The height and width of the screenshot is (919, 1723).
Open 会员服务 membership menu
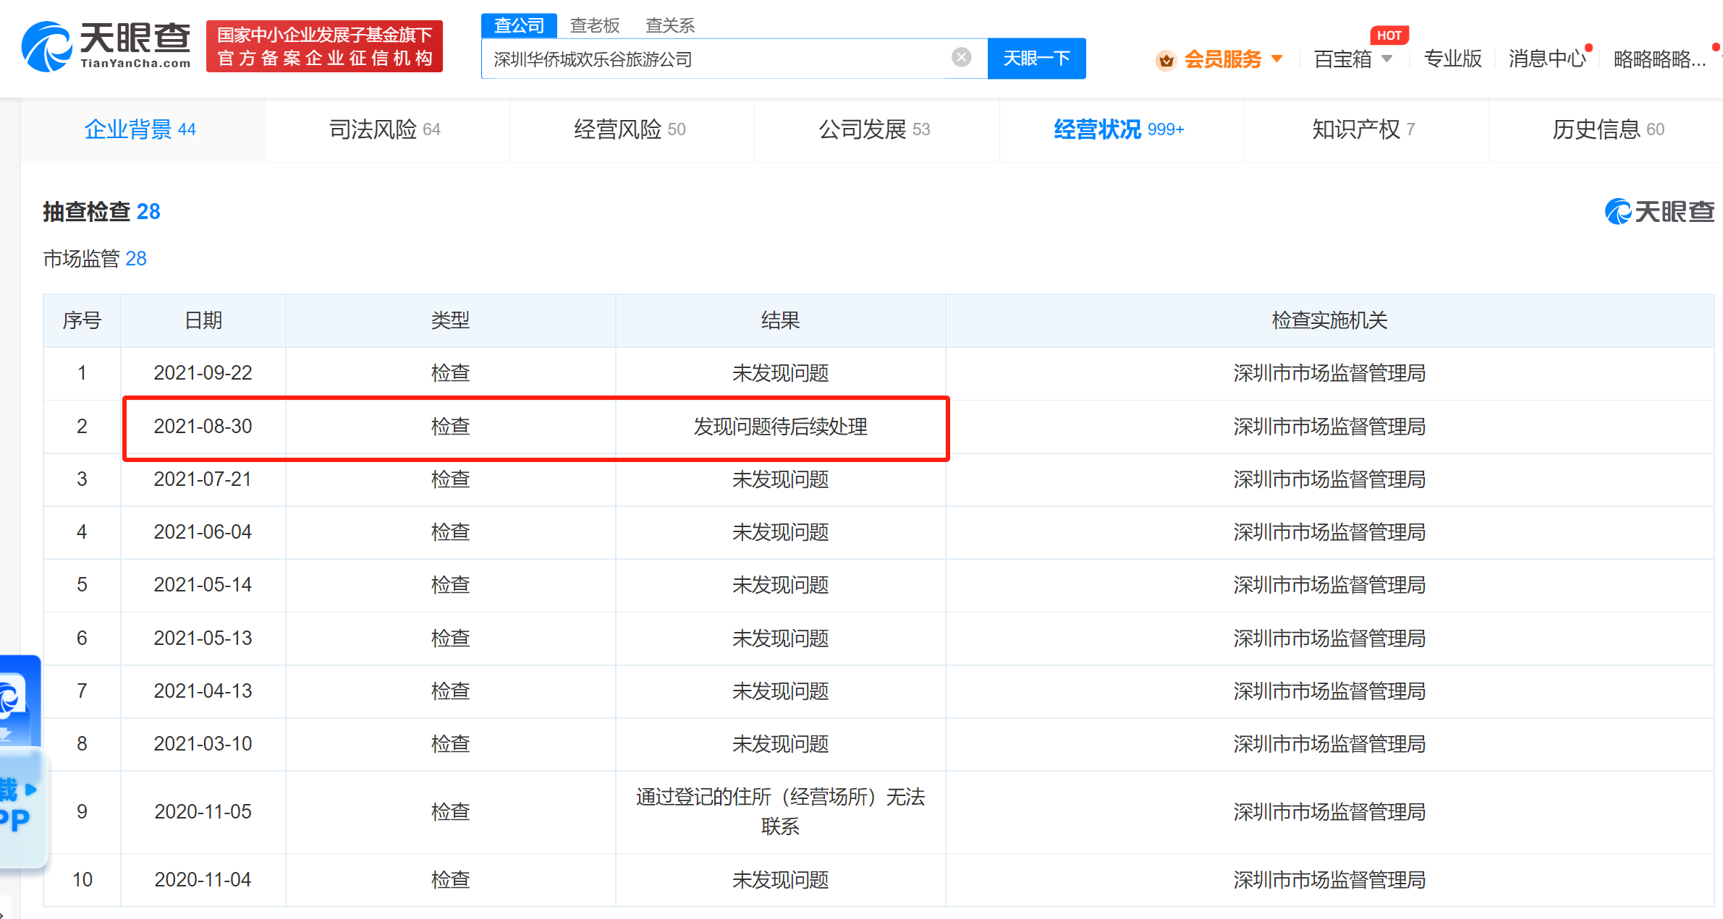click(x=1222, y=59)
